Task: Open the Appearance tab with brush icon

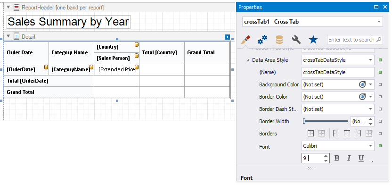Action: pos(246,40)
